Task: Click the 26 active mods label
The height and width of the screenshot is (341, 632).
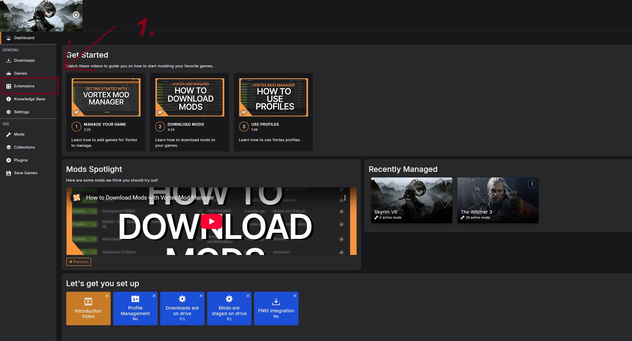Action: coord(478,218)
